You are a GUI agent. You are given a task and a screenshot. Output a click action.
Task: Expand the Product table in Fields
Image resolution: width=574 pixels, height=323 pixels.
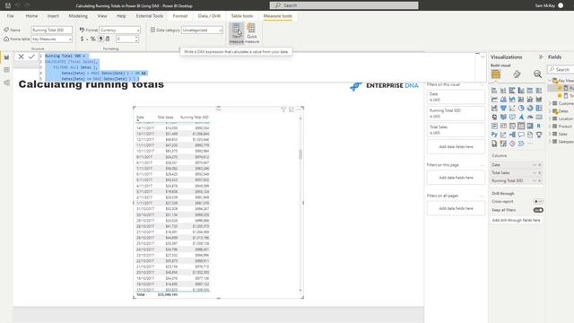(550, 127)
